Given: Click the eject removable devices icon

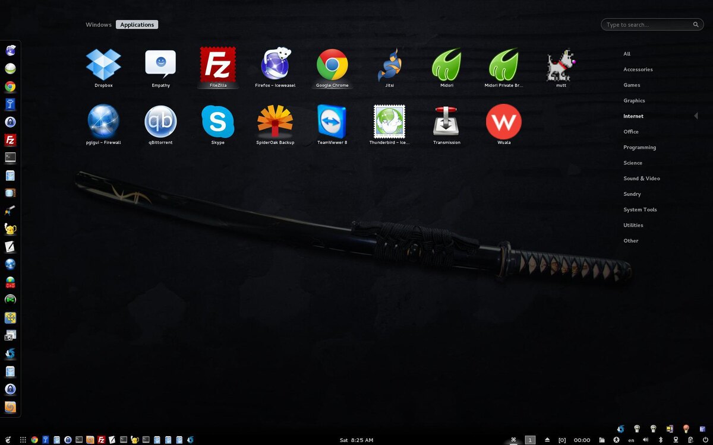Looking at the screenshot, I should point(547,440).
